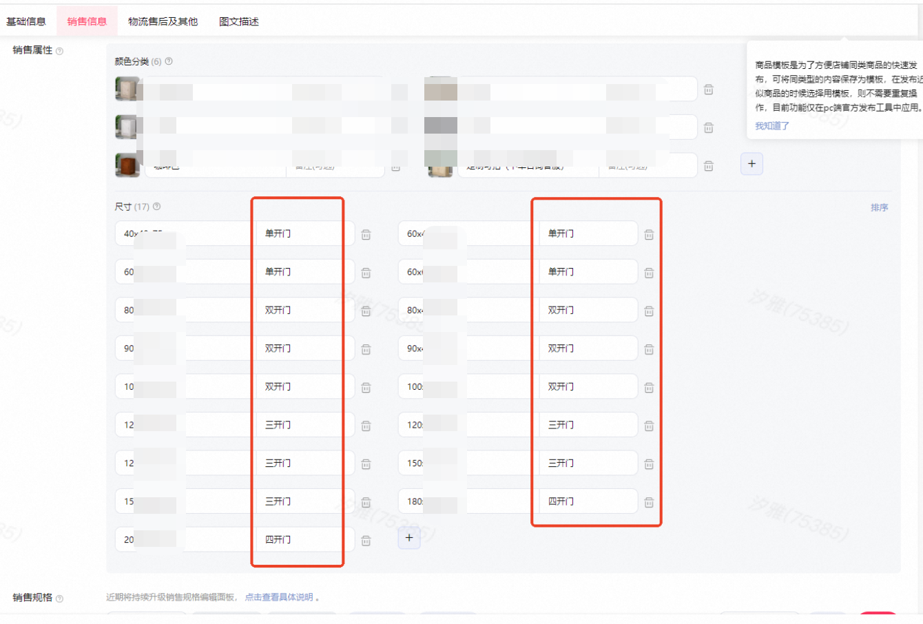Switch to the 基础信息 tab
The width and height of the screenshot is (923, 624).
coord(26,21)
